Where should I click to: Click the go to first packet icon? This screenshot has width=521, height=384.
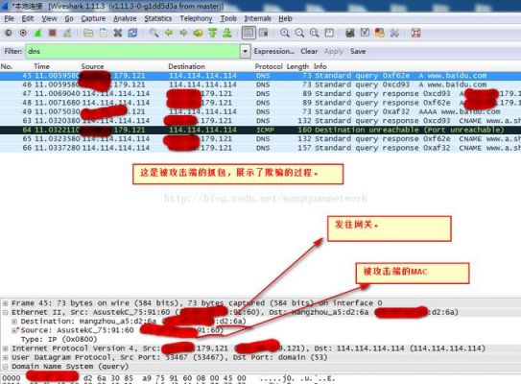[213, 33]
